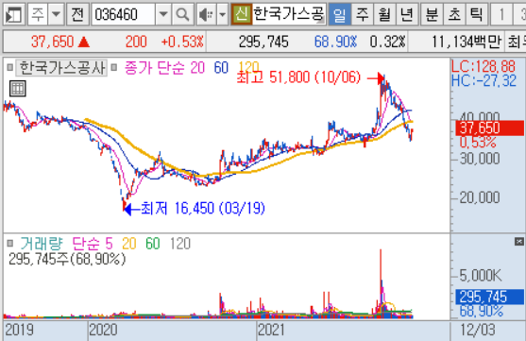Click the 전 button
The height and width of the screenshot is (341, 526).
tap(77, 14)
